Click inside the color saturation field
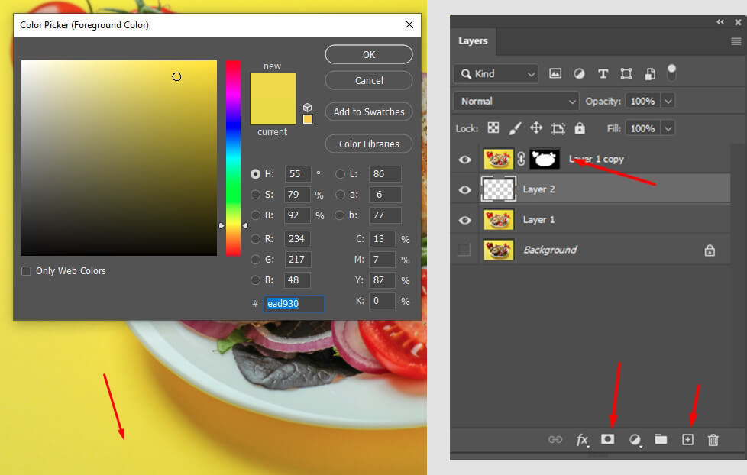Image resolution: width=747 pixels, height=475 pixels. 119,158
